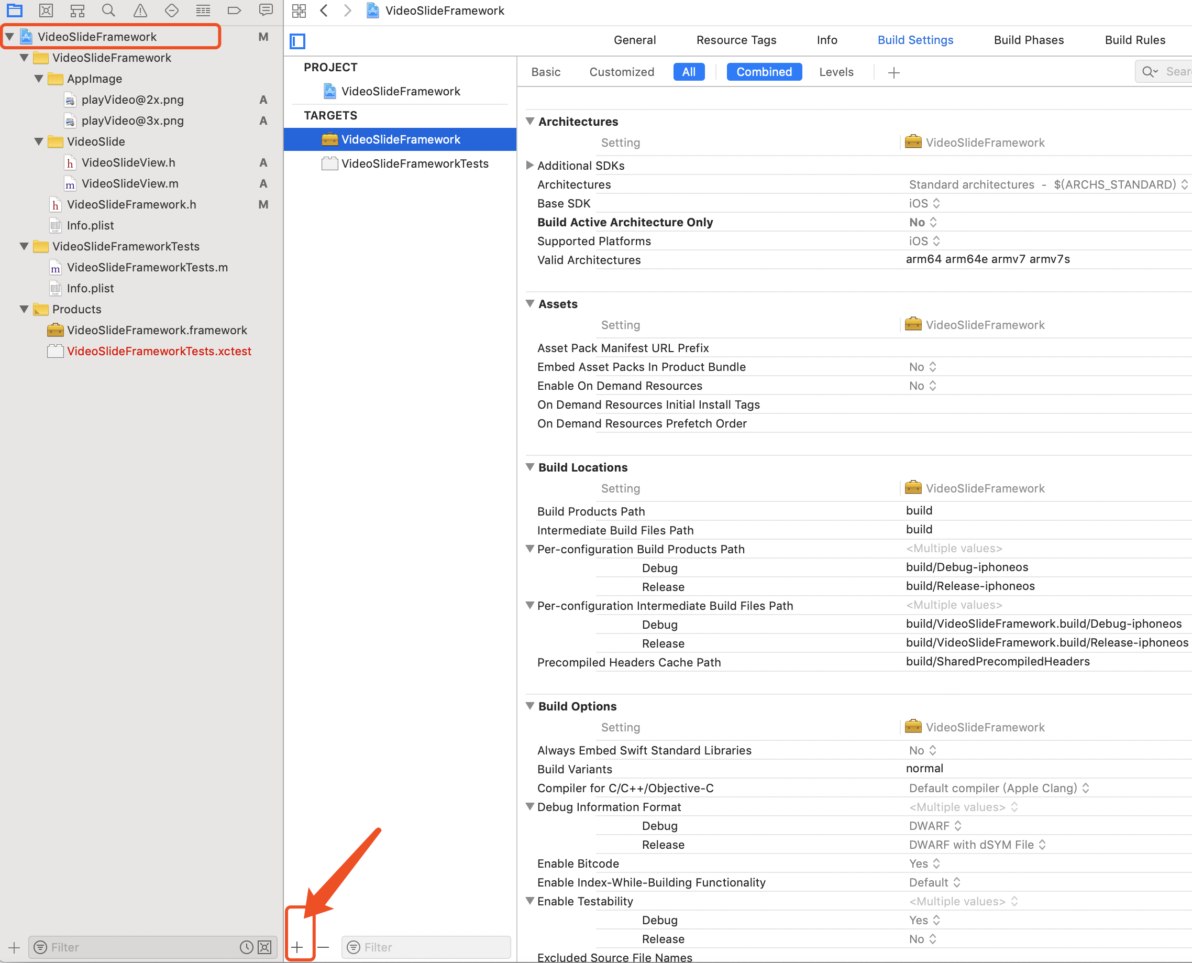This screenshot has height=963, width=1192.
Task: Select the Basic settings filter
Action: (546, 72)
